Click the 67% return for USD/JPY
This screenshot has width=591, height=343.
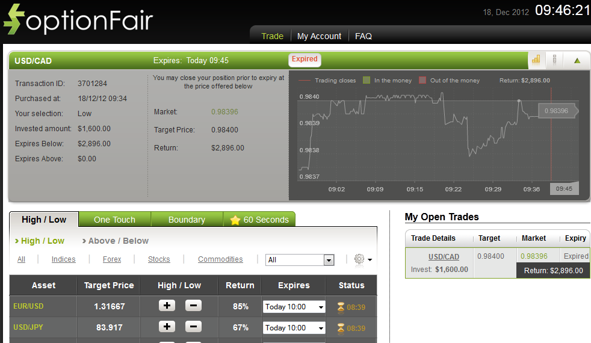(x=241, y=327)
